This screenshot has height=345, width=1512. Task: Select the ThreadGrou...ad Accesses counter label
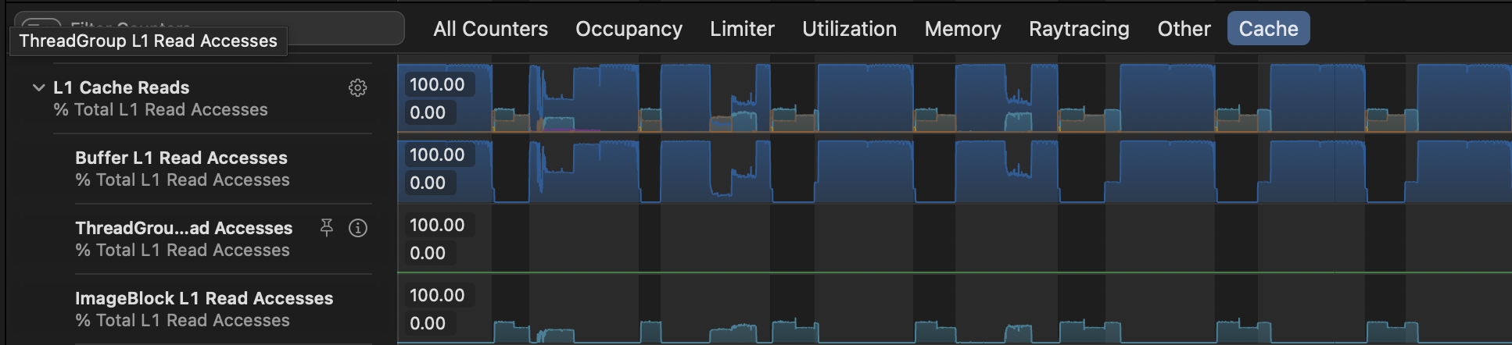(184, 228)
